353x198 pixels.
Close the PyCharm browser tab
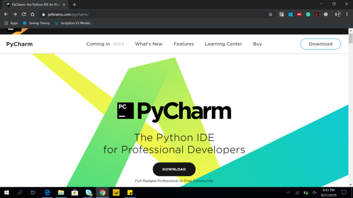pos(64,4)
